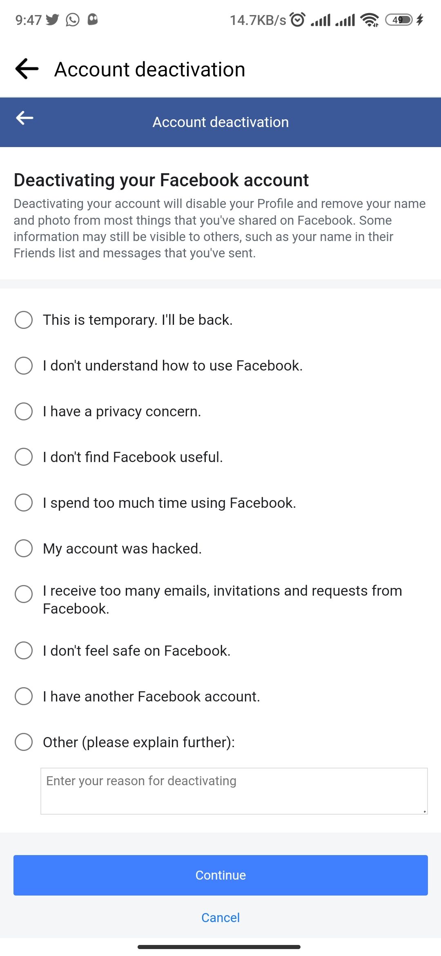Click the Continue button

coord(220,875)
